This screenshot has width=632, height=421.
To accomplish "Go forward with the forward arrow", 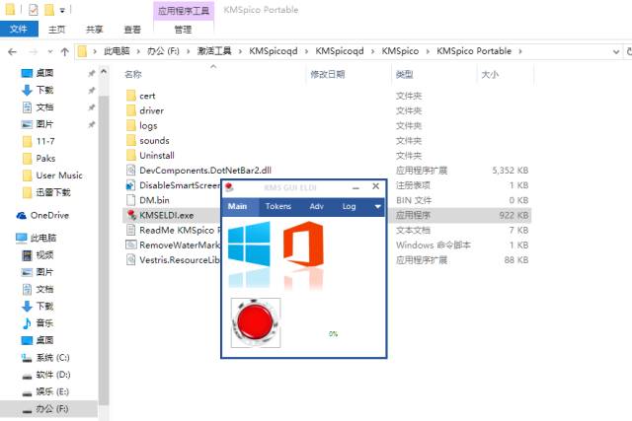I will (x=34, y=51).
